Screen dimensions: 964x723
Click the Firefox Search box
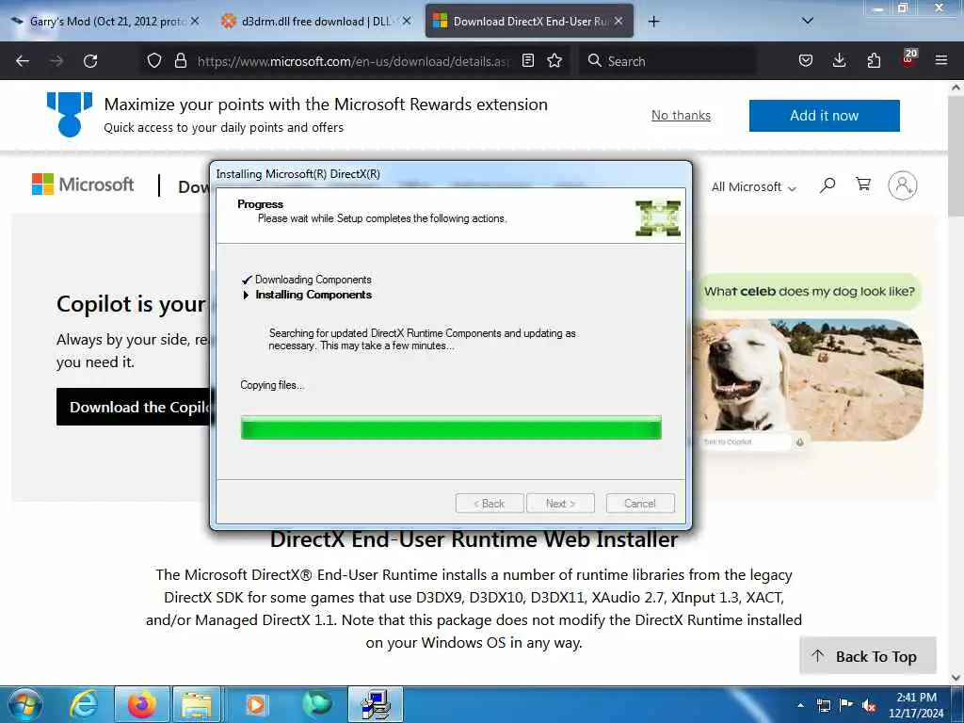click(x=667, y=61)
